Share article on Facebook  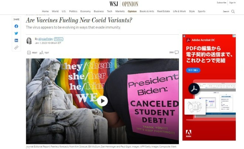click(16, 26)
